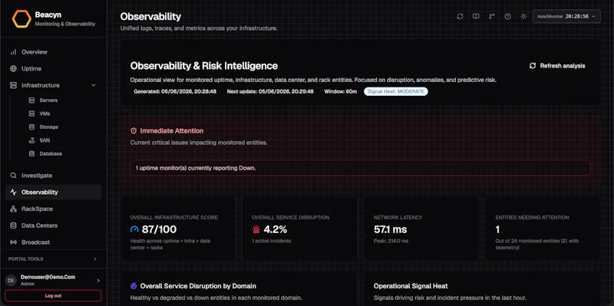Click the SAN sub-item icon
The image size is (614, 306).
(x=31, y=140)
